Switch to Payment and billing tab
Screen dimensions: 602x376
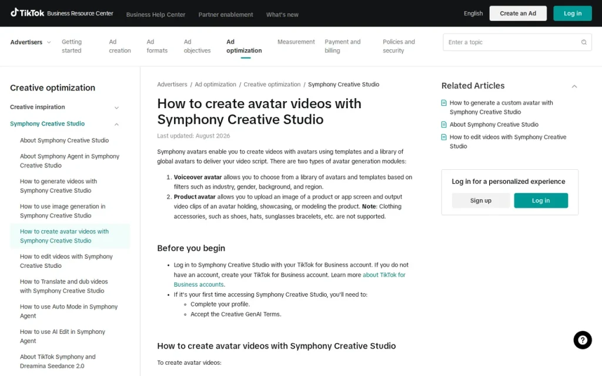pos(343,46)
